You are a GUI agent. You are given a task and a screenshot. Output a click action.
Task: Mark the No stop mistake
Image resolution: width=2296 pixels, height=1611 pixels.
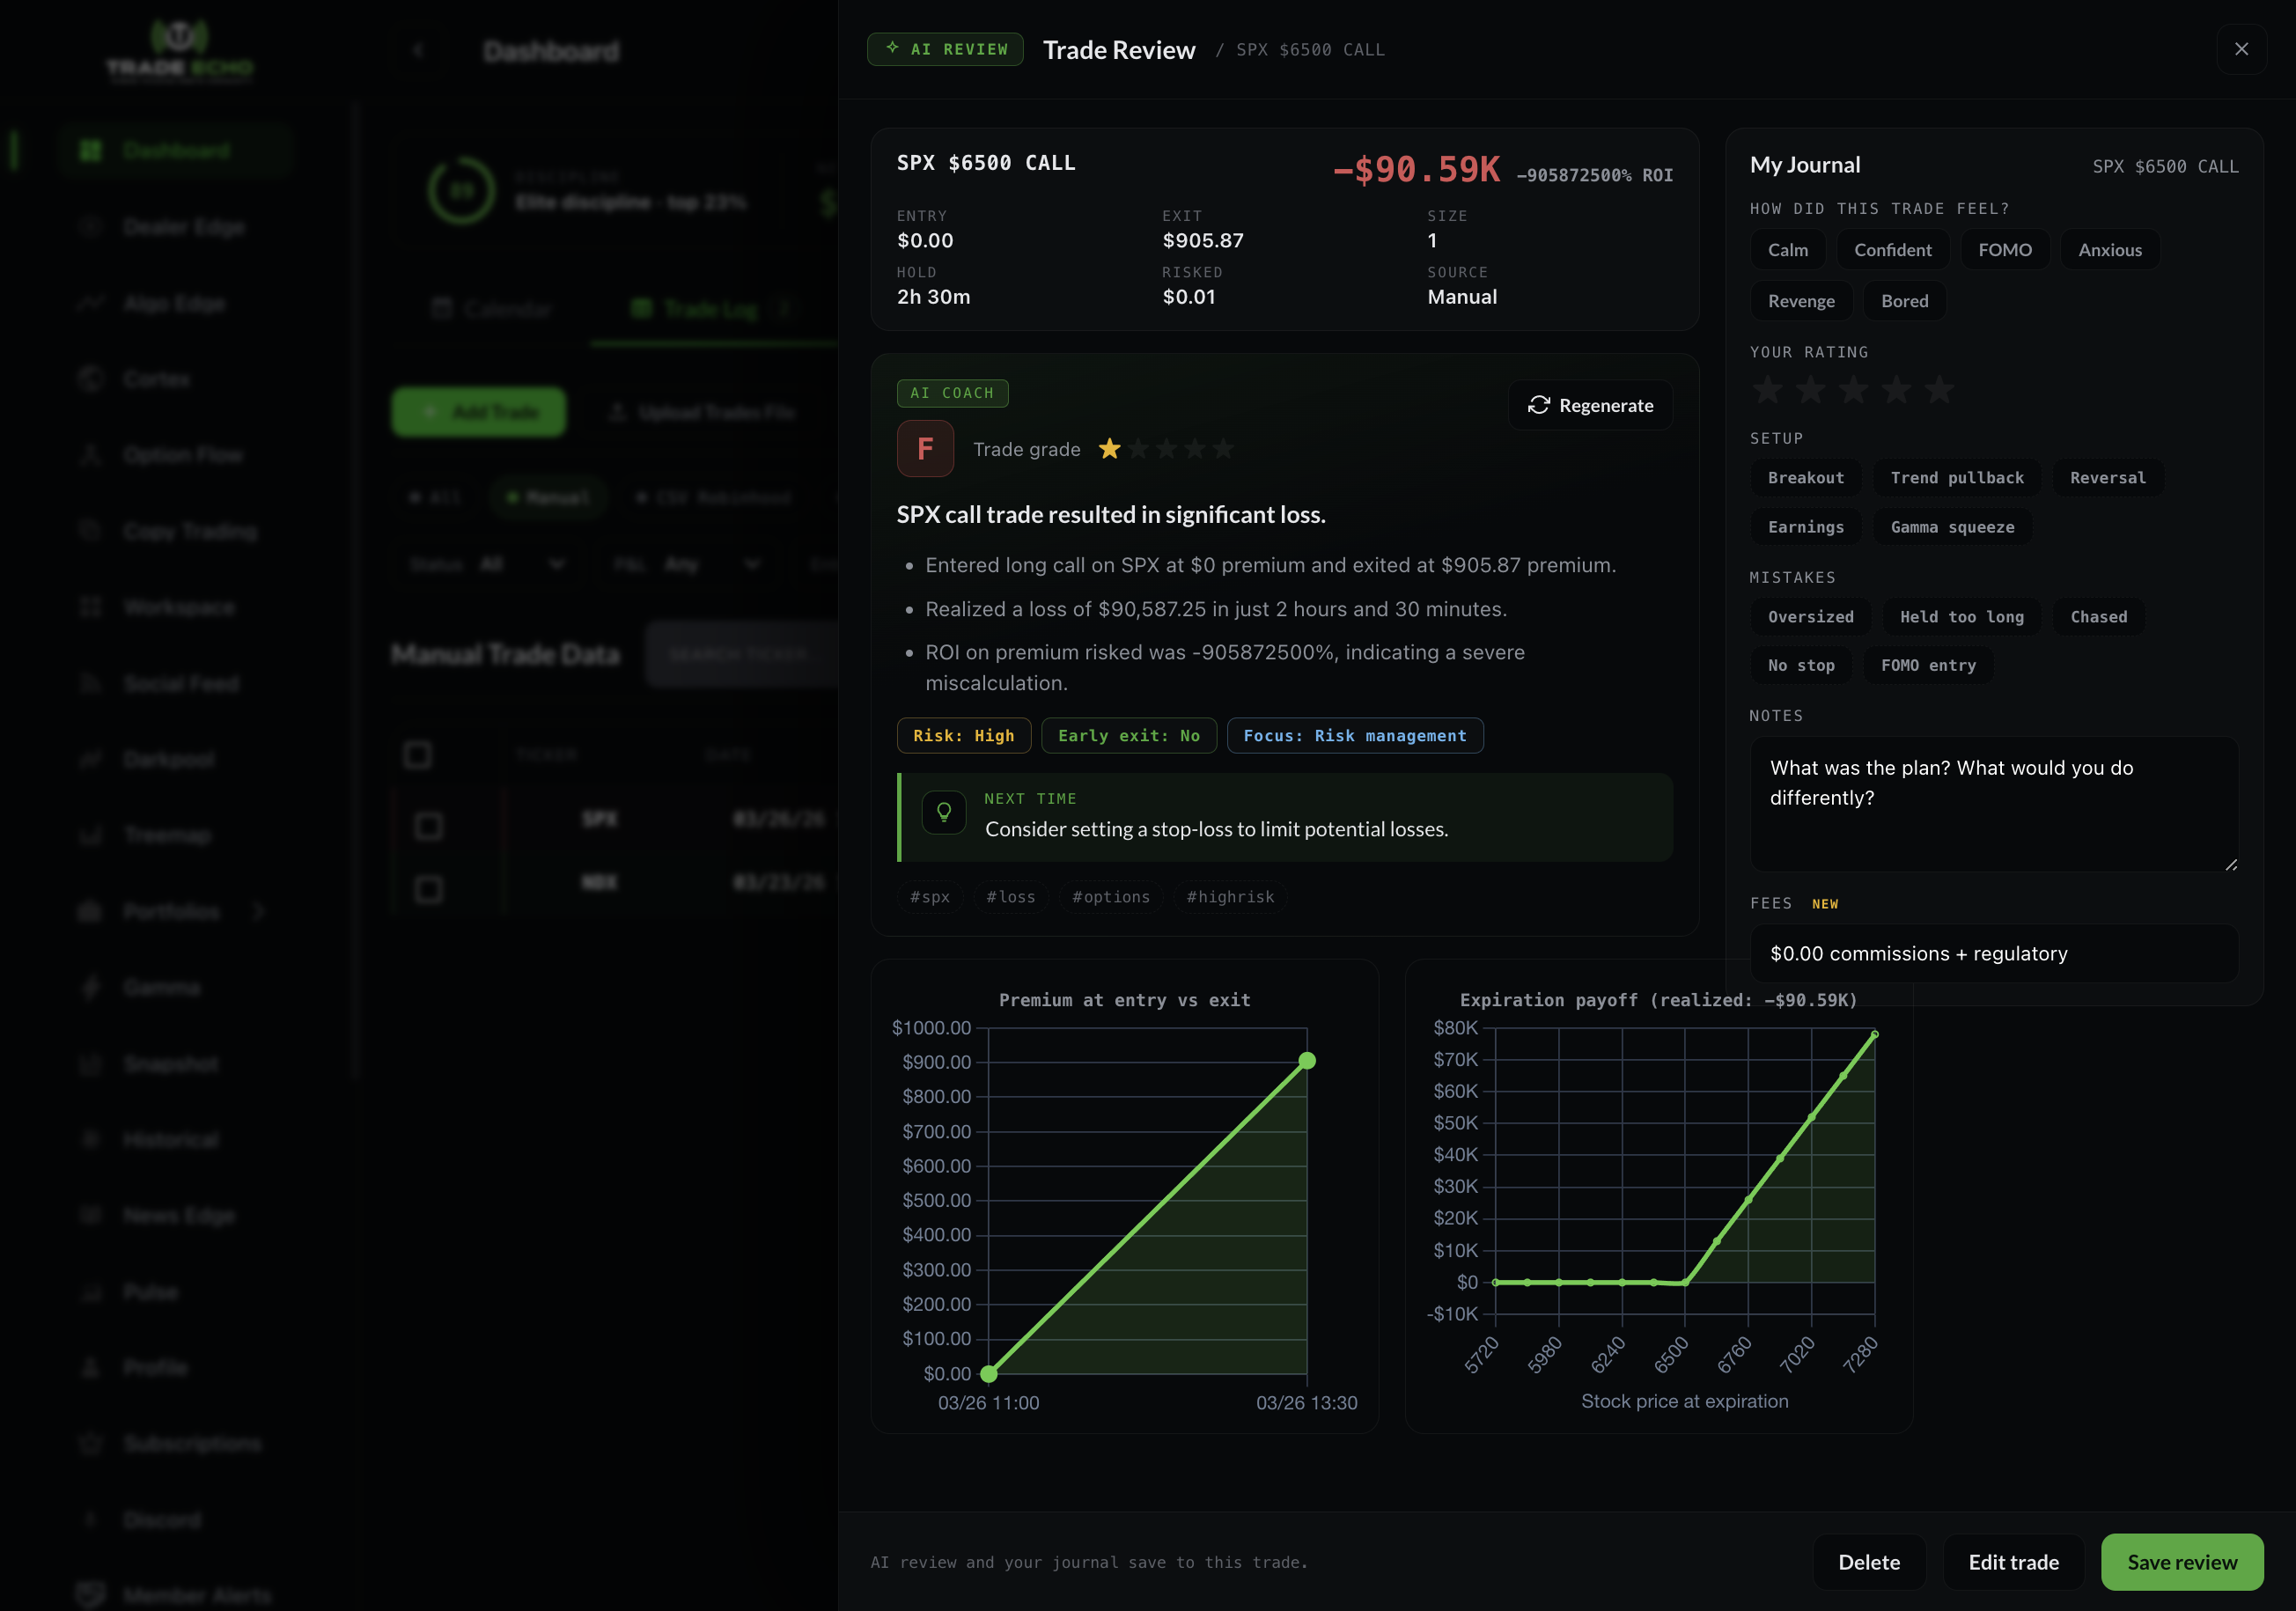1801,665
